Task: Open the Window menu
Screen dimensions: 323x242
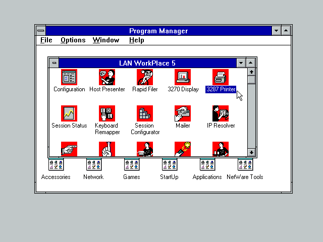Action: (106, 40)
